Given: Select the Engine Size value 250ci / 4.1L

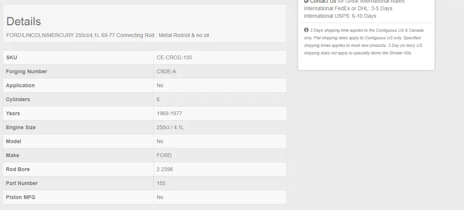Looking at the screenshot, I should tap(170, 127).
